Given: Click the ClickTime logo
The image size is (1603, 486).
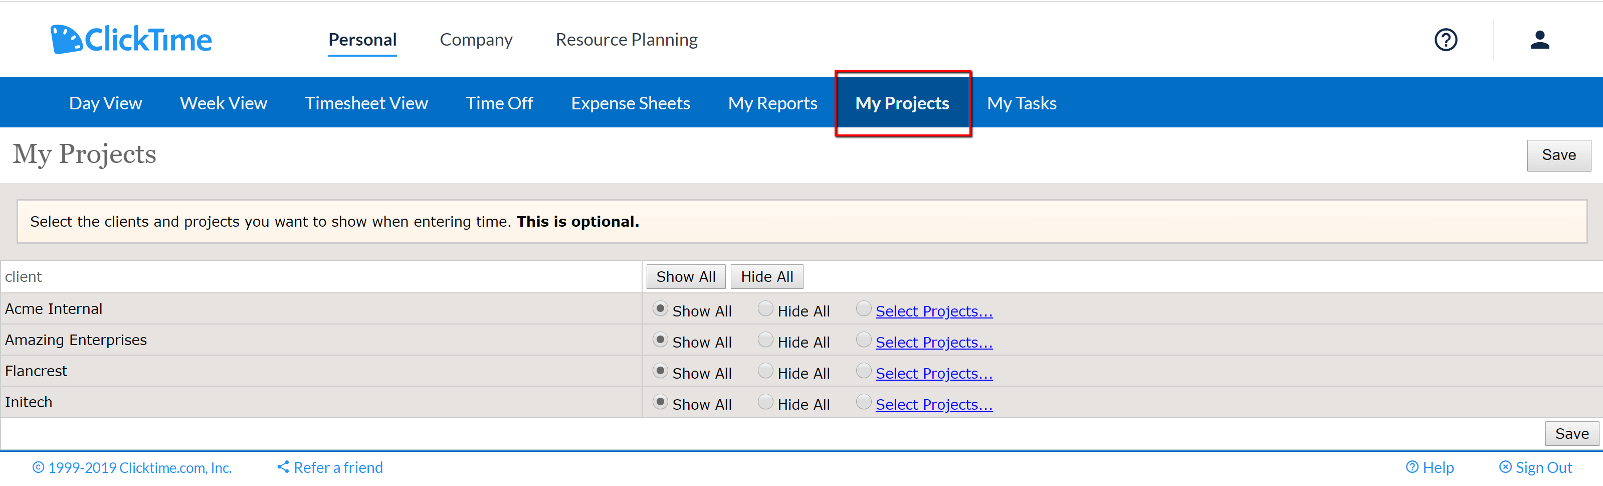Looking at the screenshot, I should 131,39.
